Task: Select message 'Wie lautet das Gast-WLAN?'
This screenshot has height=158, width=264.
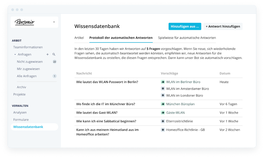Action: [97, 113]
